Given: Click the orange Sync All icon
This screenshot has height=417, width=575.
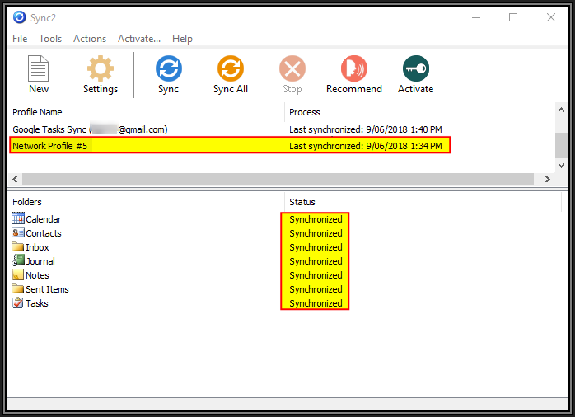Looking at the screenshot, I should pos(231,68).
